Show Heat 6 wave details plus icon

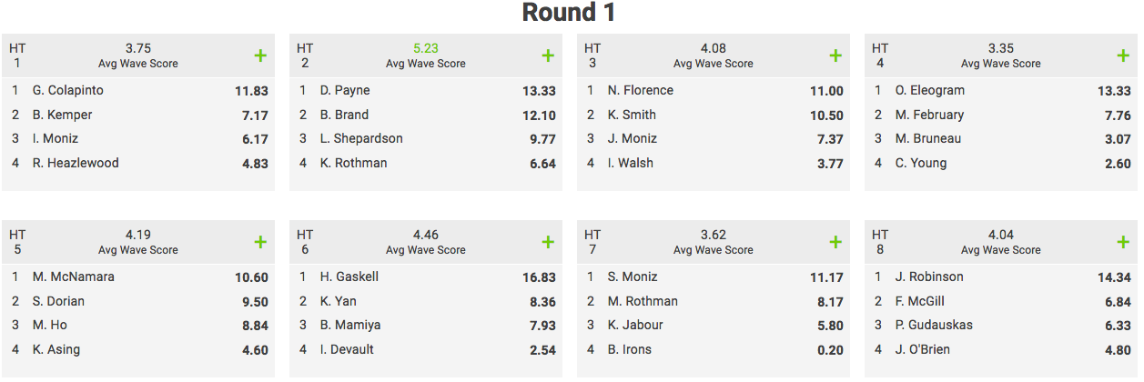(x=548, y=242)
